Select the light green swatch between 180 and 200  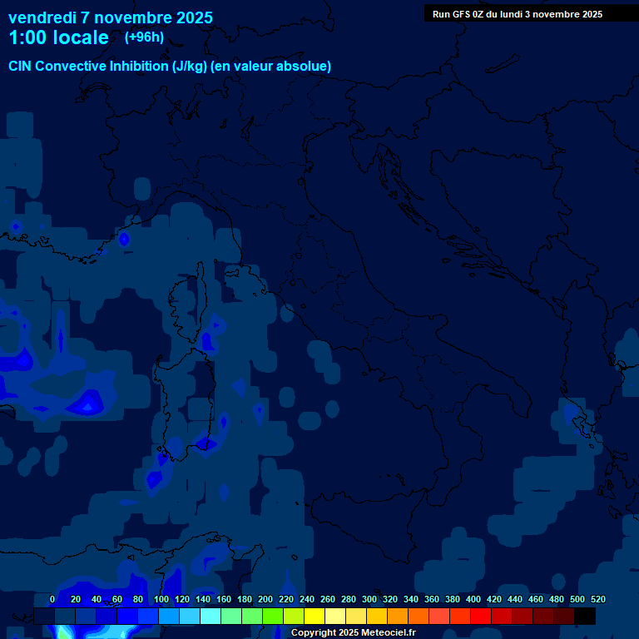[252, 616]
